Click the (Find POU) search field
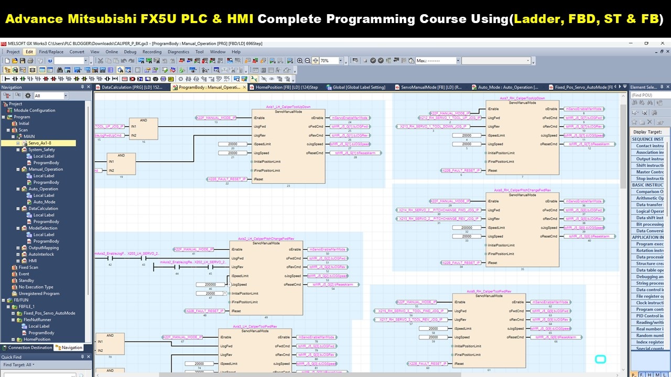 [x=650, y=95]
